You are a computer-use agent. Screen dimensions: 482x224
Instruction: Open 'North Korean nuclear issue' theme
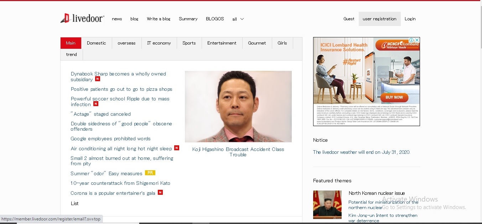click(377, 193)
